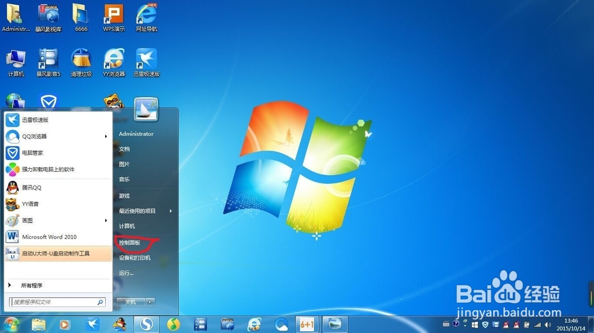
Task: Click the volume speaker tray icon
Action: tap(548, 325)
